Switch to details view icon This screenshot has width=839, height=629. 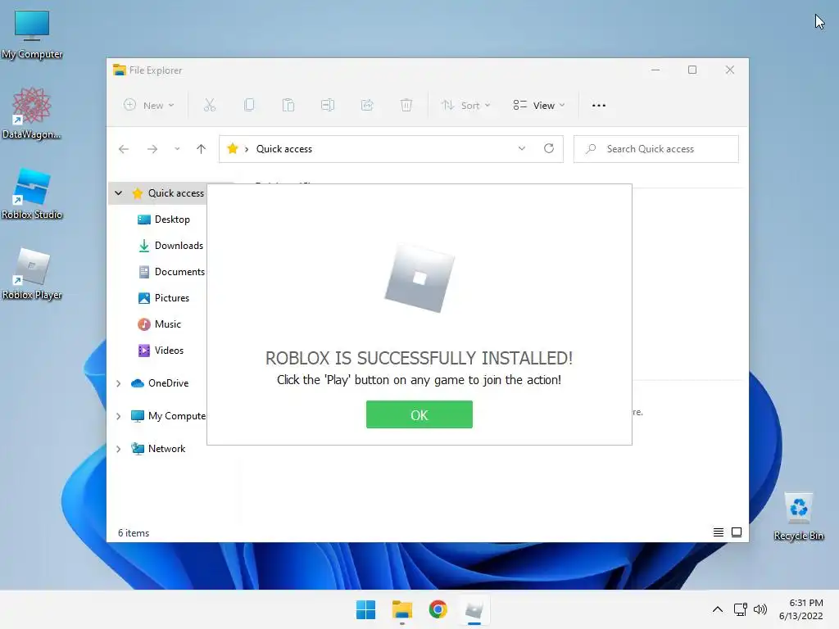pyautogui.click(x=718, y=532)
